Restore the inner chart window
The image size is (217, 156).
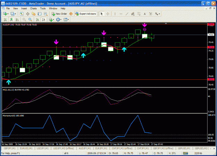(210, 8)
